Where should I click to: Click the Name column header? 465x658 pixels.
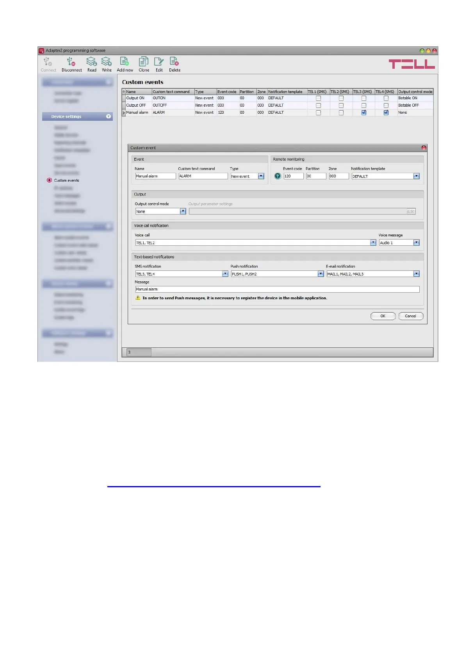pyautogui.click(x=139, y=92)
